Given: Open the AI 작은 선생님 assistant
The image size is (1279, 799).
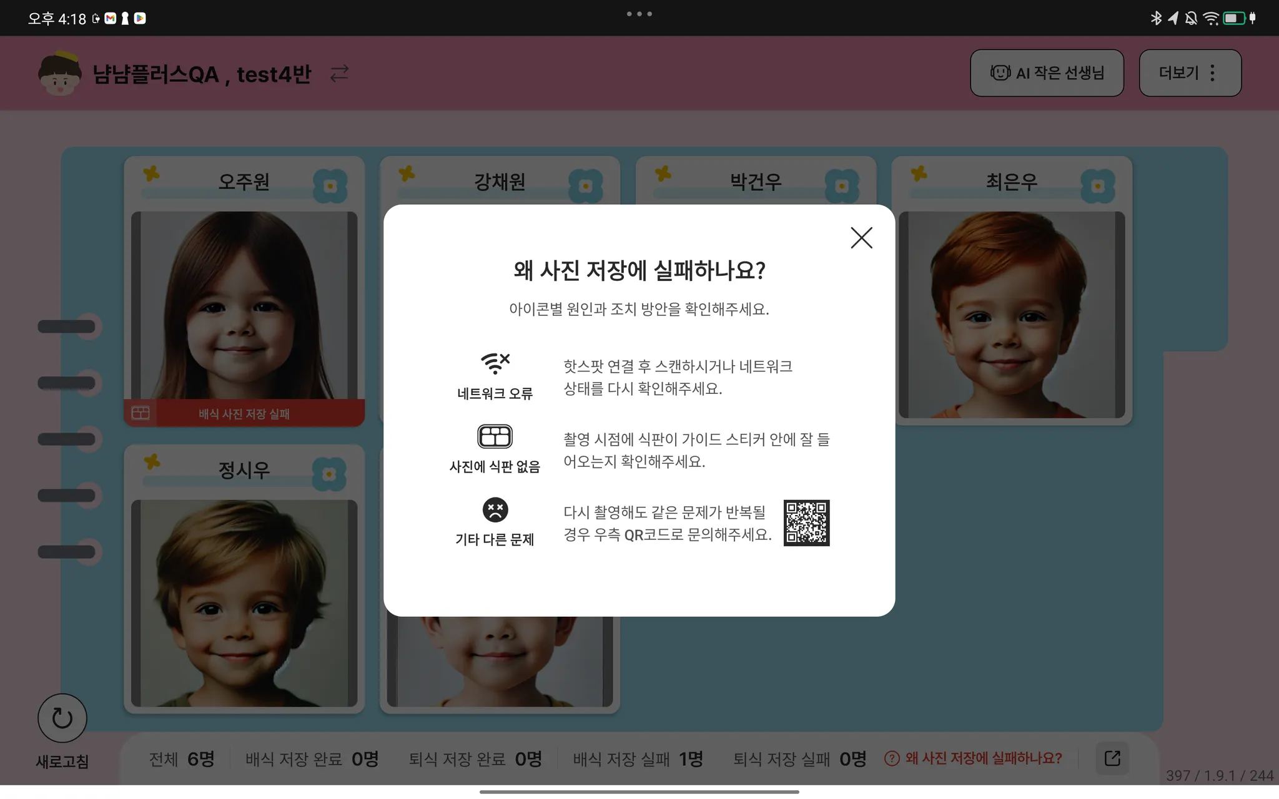Looking at the screenshot, I should [x=1047, y=73].
